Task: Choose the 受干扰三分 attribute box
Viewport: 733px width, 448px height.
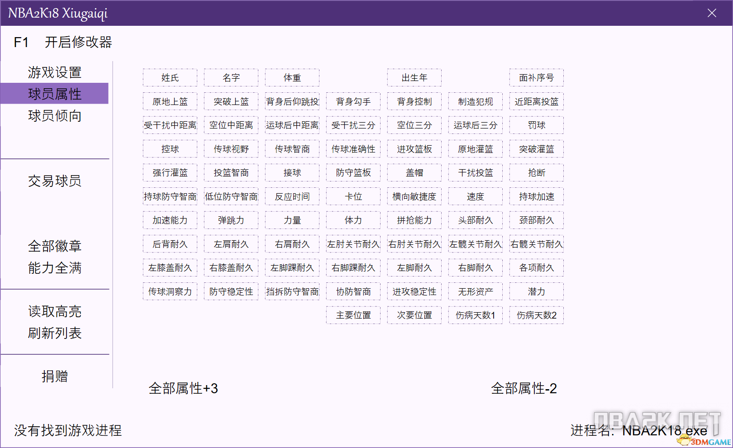Action: 353,125
